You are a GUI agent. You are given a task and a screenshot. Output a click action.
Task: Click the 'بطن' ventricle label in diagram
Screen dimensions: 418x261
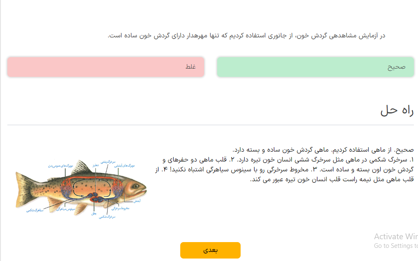pyautogui.click(x=94, y=213)
